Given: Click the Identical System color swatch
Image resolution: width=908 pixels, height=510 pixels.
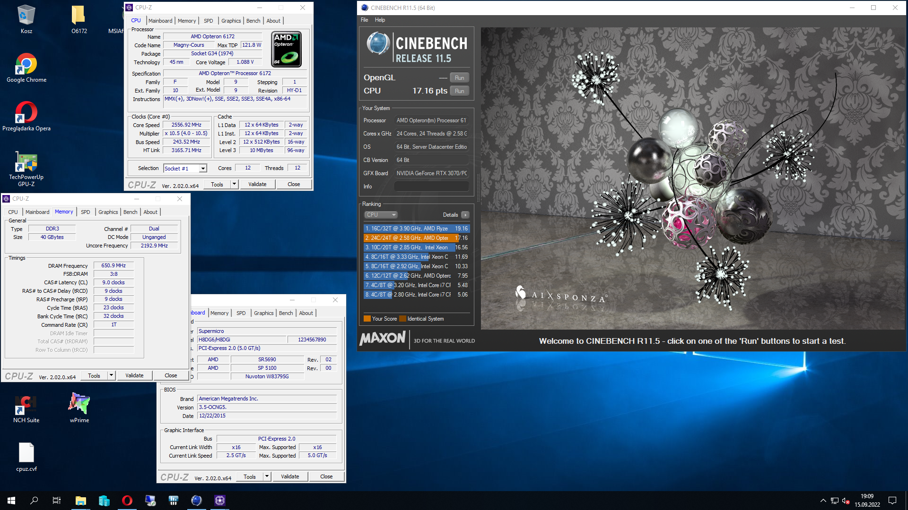Looking at the screenshot, I should (x=402, y=319).
